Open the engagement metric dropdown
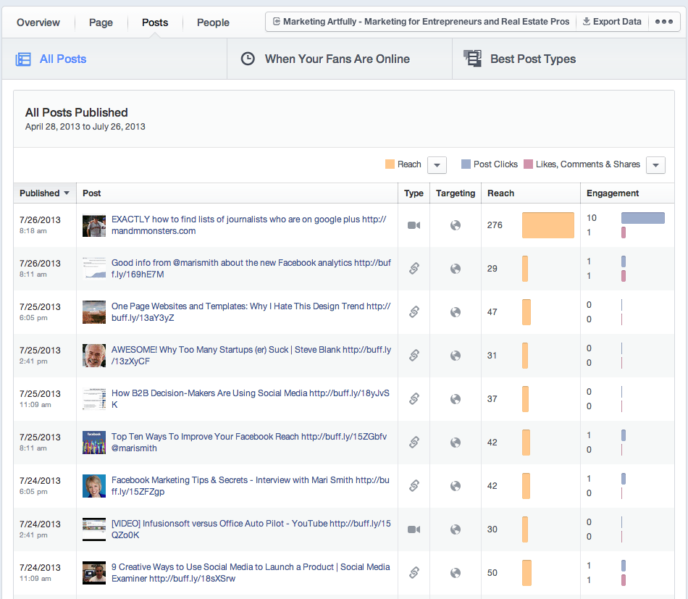The width and height of the screenshot is (688, 599). 655,165
